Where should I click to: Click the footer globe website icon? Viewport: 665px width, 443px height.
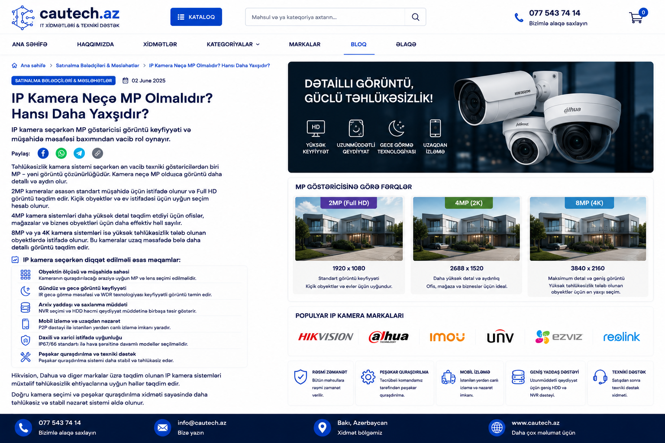pyautogui.click(x=497, y=428)
